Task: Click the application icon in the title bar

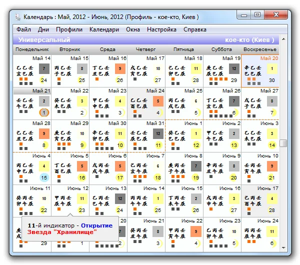Action: [x=17, y=17]
